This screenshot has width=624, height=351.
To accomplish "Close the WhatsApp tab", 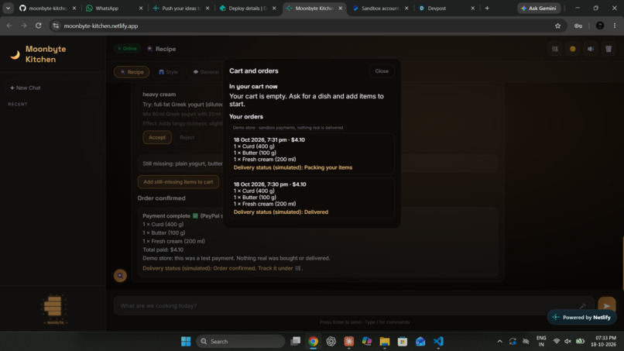I will 141,8.
